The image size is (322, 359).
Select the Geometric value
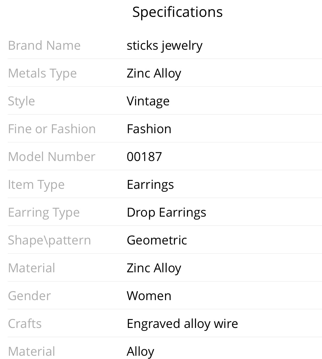pos(157,240)
